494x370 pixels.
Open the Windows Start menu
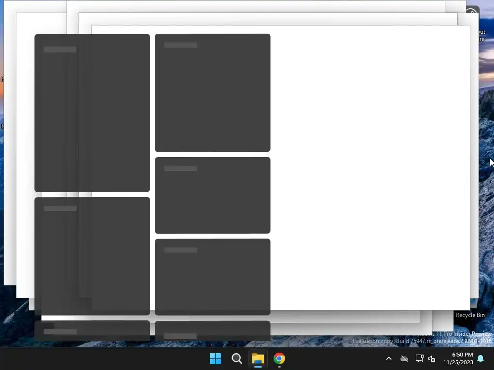(x=216, y=358)
